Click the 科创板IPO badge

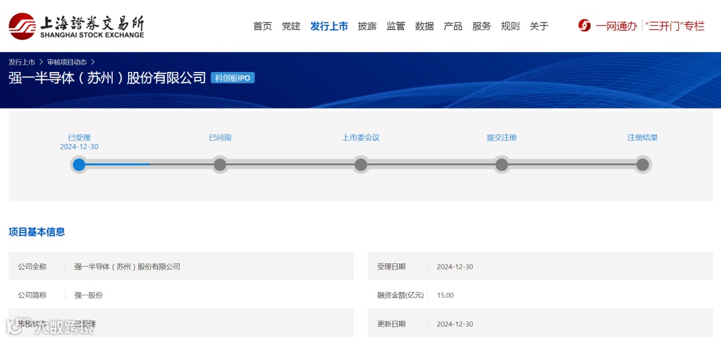(233, 78)
